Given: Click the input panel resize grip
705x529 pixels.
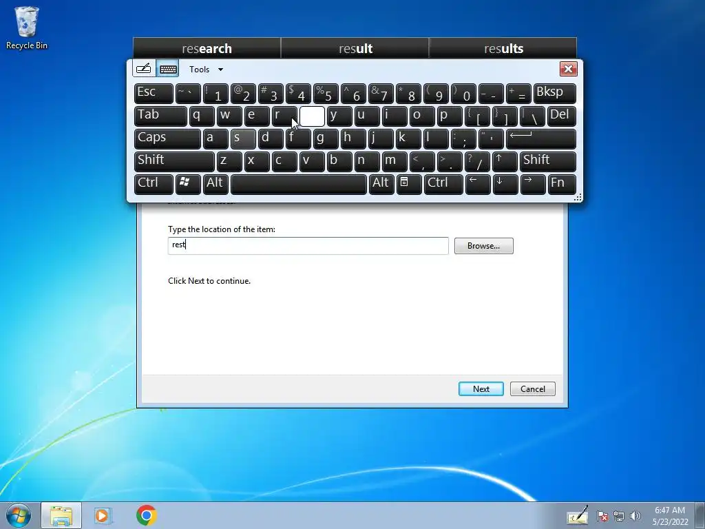Looking at the screenshot, I should [x=578, y=197].
